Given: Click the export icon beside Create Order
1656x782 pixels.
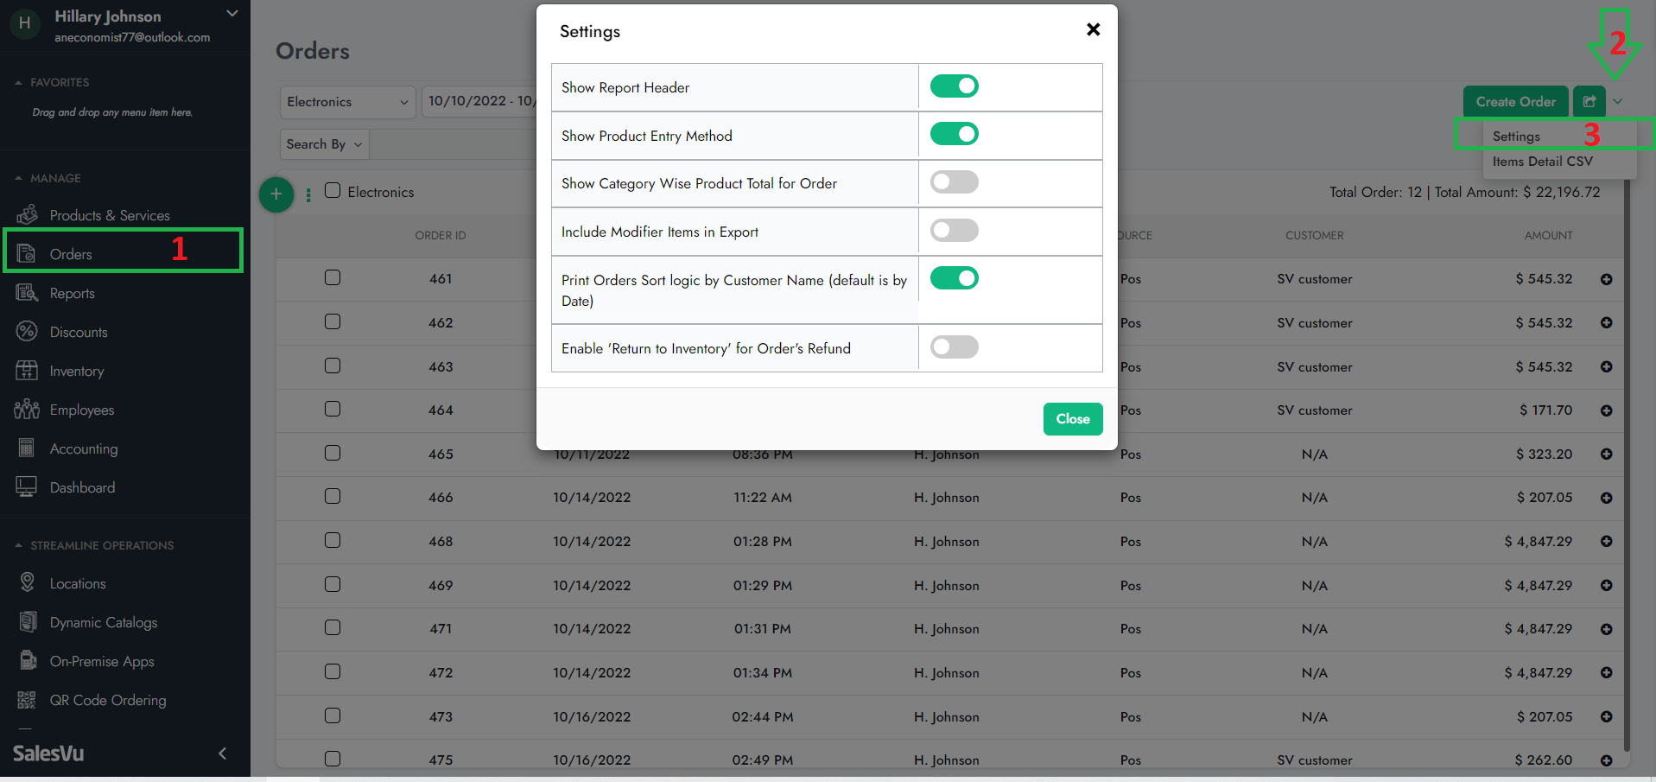Looking at the screenshot, I should coord(1589,101).
